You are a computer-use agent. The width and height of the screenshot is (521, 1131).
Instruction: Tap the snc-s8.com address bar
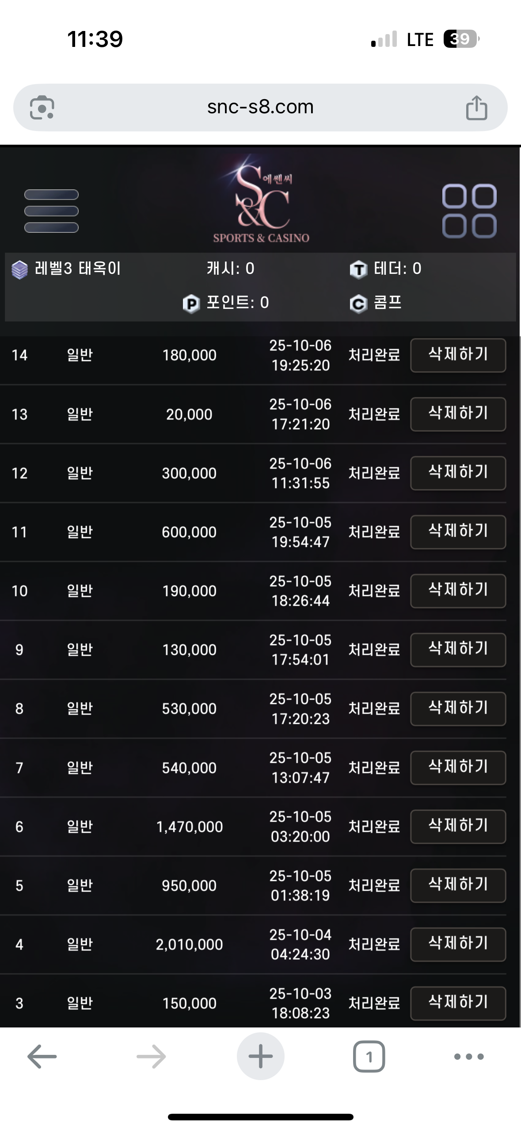point(260,108)
